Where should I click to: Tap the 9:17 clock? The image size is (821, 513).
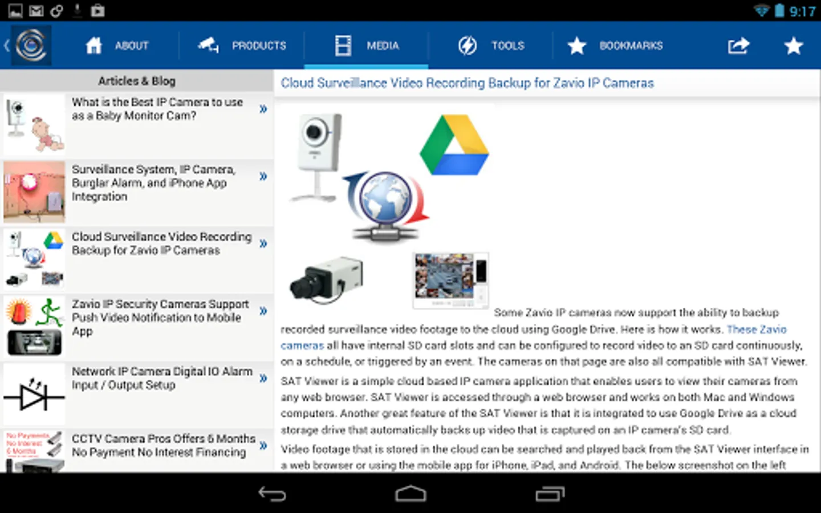802,11
